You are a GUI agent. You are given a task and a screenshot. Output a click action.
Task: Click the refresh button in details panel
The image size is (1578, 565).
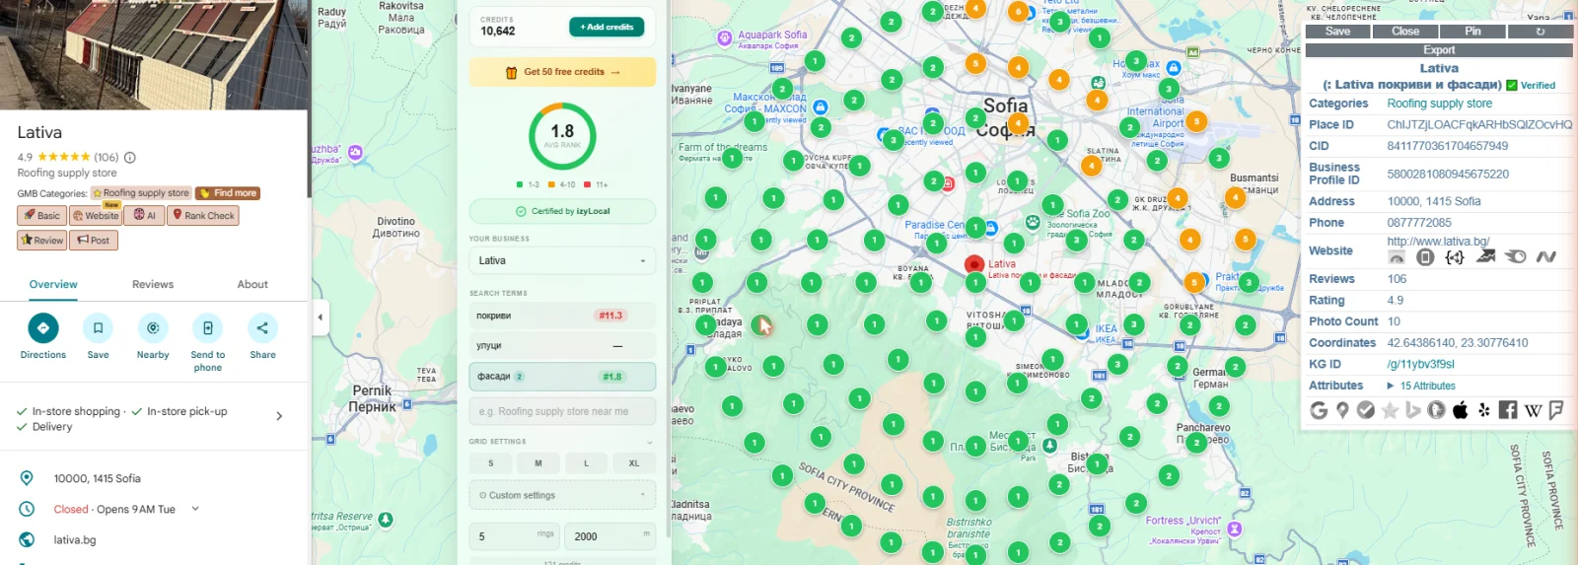[1541, 32]
